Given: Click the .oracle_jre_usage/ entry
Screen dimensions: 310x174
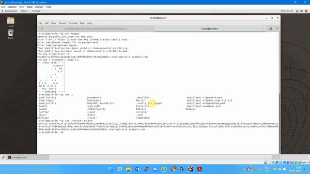Looking at the screenshot, I should point(149,103).
